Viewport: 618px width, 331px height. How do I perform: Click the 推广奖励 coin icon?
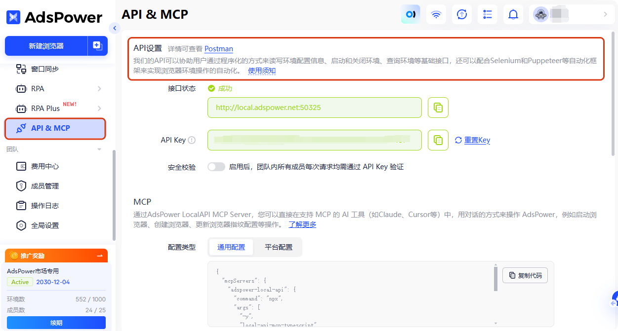14,256
